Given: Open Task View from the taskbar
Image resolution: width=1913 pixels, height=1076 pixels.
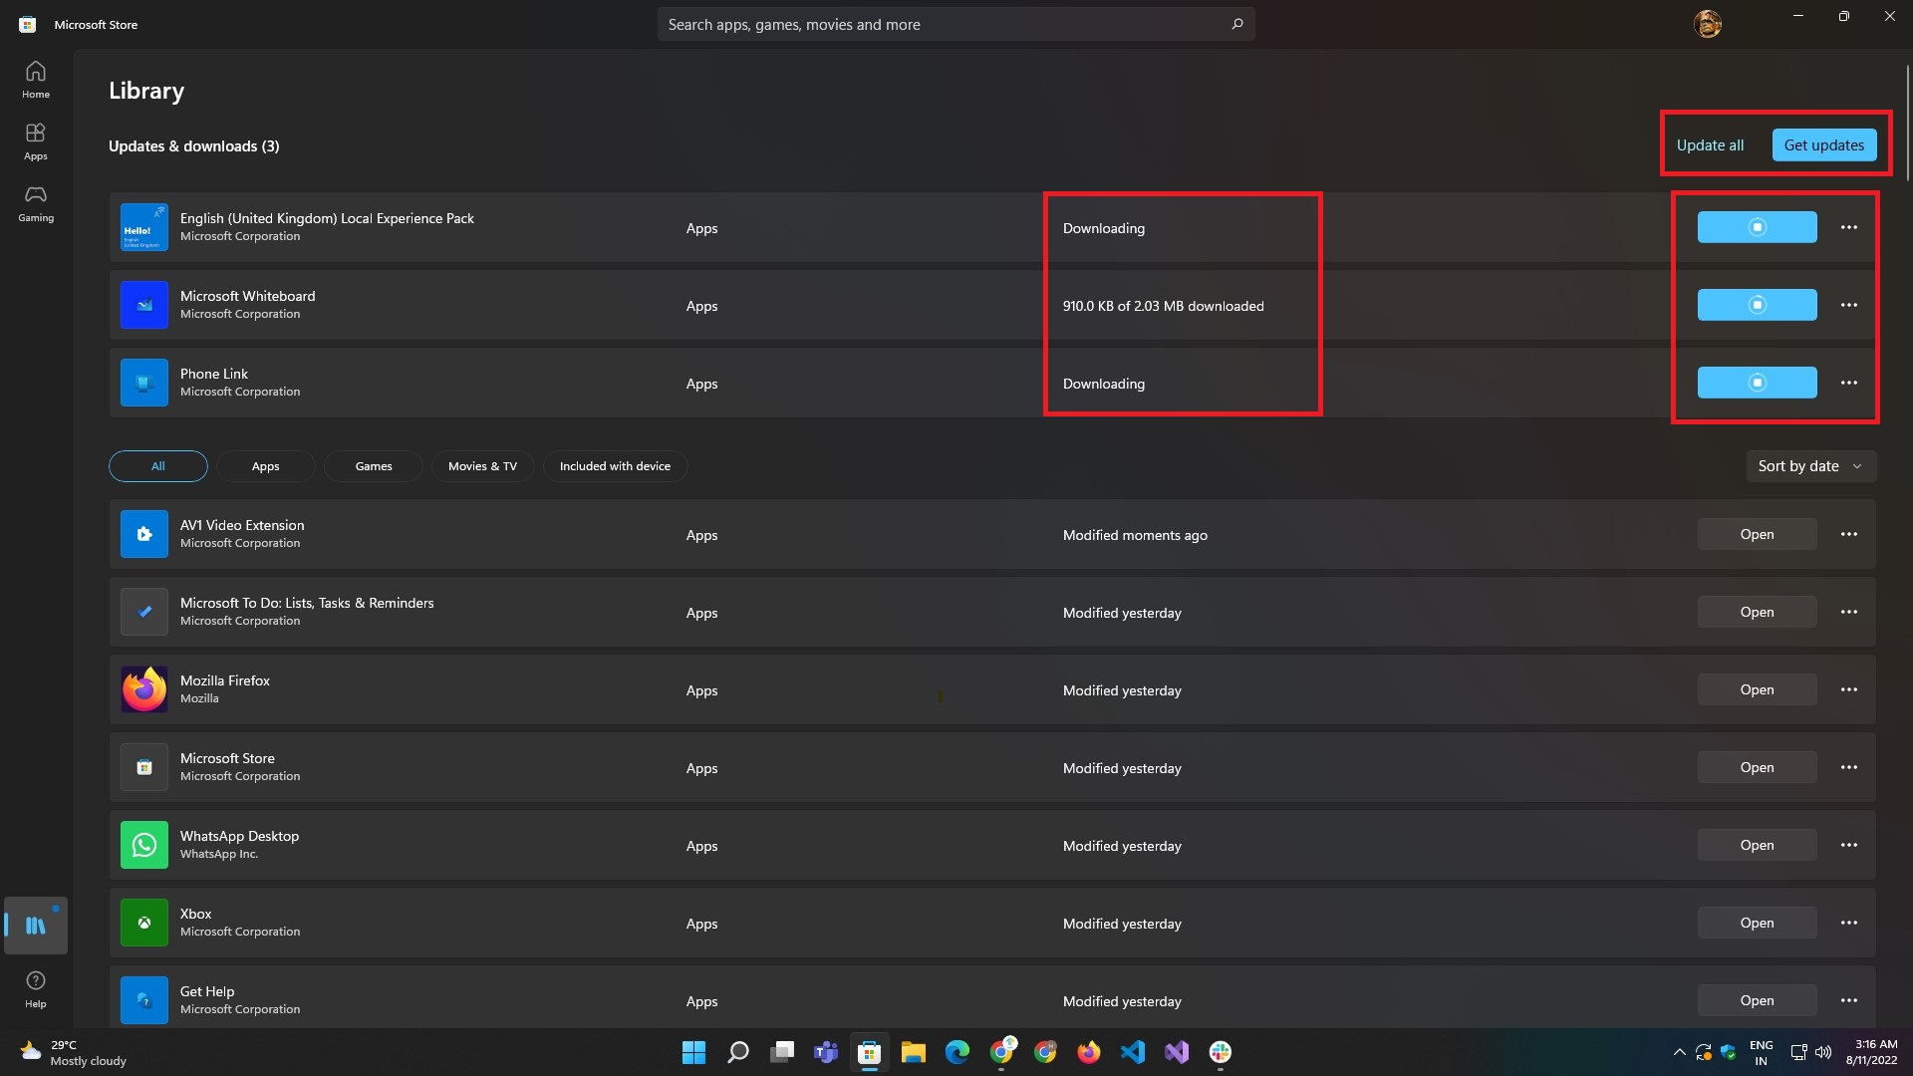Looking at the screenshot, I should point(782,1052).
